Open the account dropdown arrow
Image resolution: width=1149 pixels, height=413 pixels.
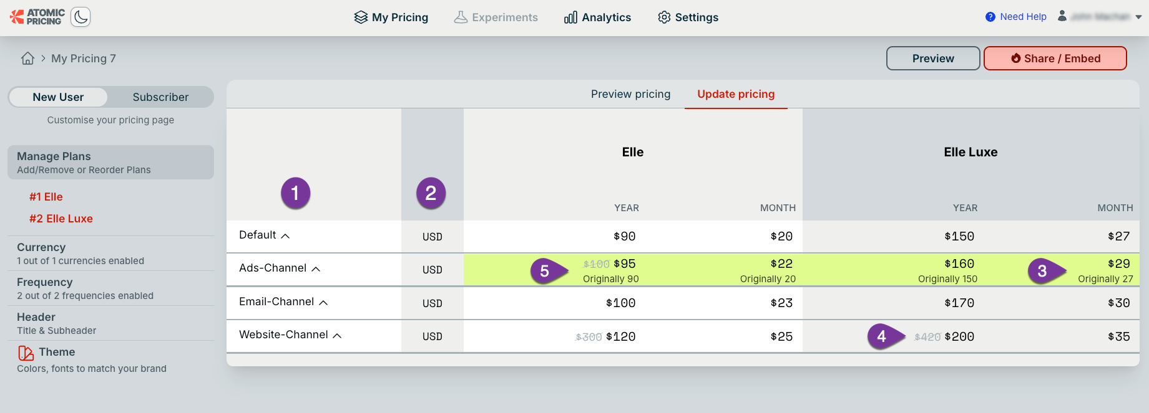coord(1138,17)
